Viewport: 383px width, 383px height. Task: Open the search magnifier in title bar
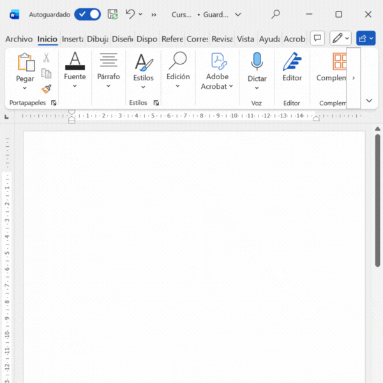coord(276,14)
